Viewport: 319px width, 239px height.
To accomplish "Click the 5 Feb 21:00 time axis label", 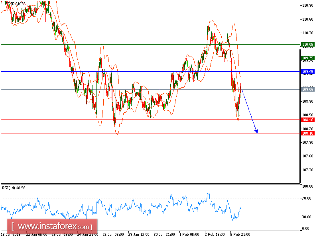I will pyautogui.click(x=240, y=235).
